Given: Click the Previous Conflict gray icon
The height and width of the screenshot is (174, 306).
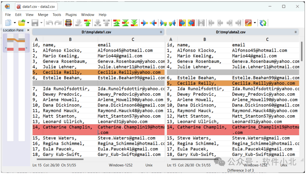Looking at the screenshot, I should [x=106, y=23].
